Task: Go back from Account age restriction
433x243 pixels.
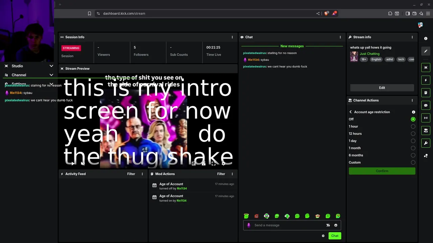Action: [350, 112]
